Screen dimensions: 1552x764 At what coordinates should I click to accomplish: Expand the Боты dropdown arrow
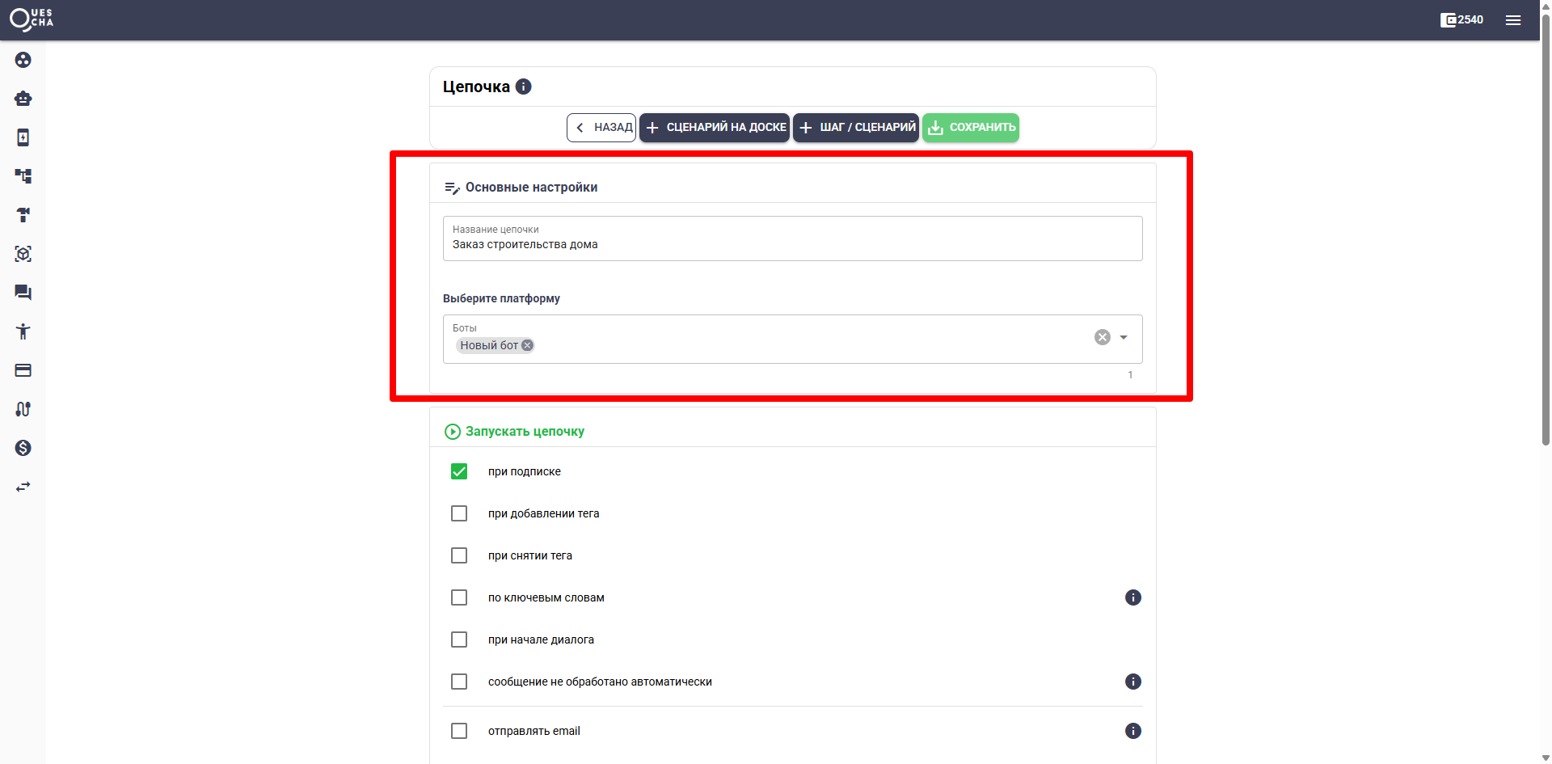tap(1124, 337)
